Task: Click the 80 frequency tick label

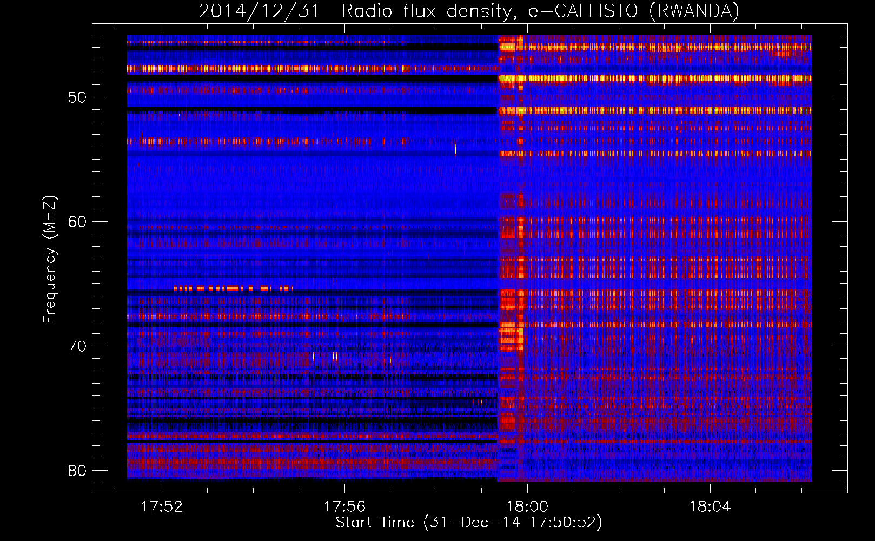Action: [77, 471]
